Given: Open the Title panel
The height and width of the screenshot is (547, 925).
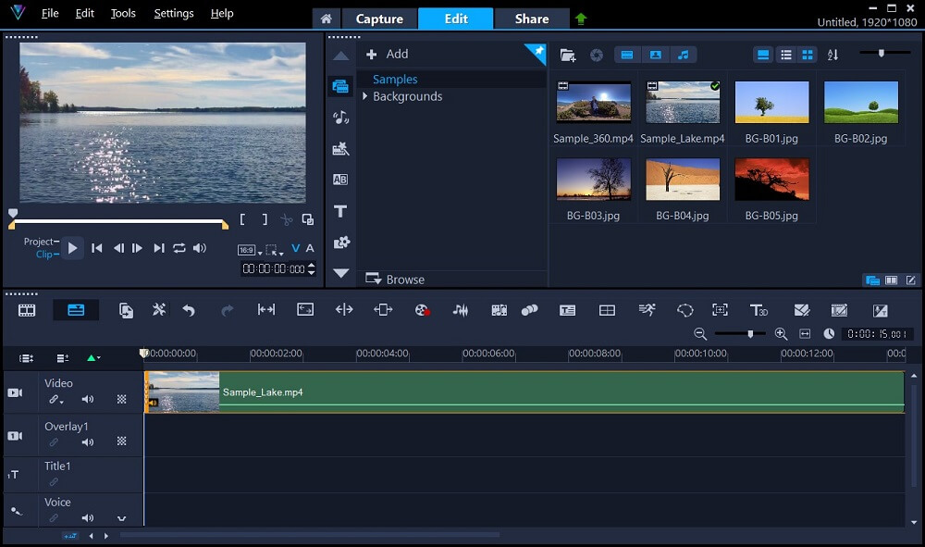Looking at the screenshot, I should coord(340,211).
